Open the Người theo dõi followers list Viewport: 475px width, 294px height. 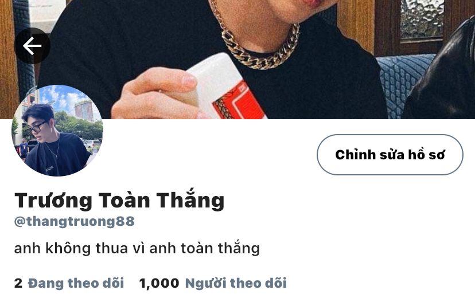(x=236, y=283)
